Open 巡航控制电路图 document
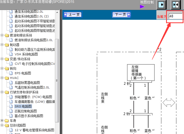 [x=26, y=111]
